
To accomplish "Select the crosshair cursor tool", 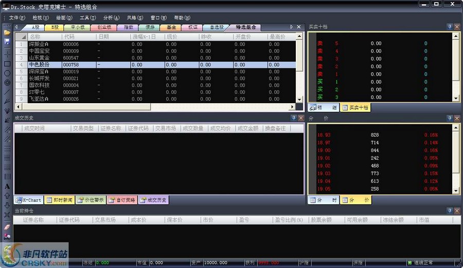I will (x=7, y=54).
